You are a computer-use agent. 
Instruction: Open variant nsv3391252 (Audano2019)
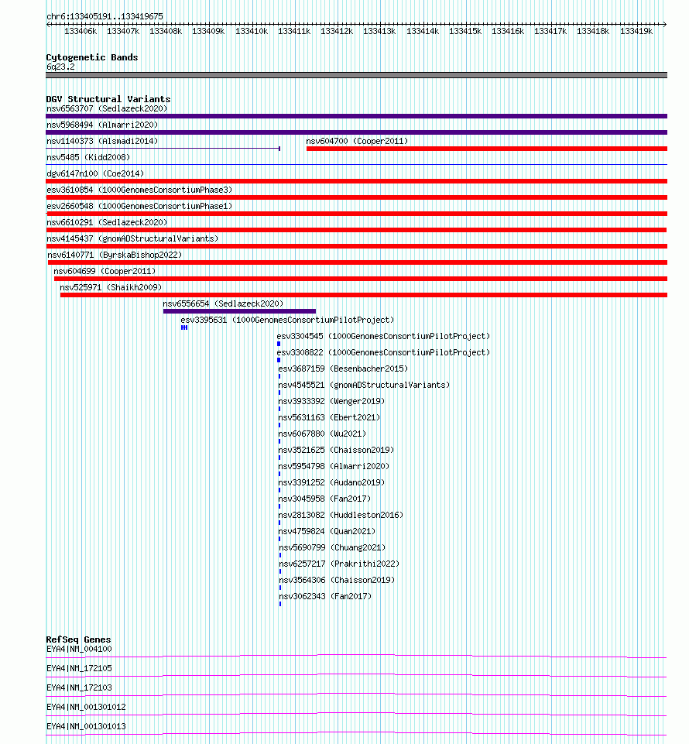[x=331, y=482]
